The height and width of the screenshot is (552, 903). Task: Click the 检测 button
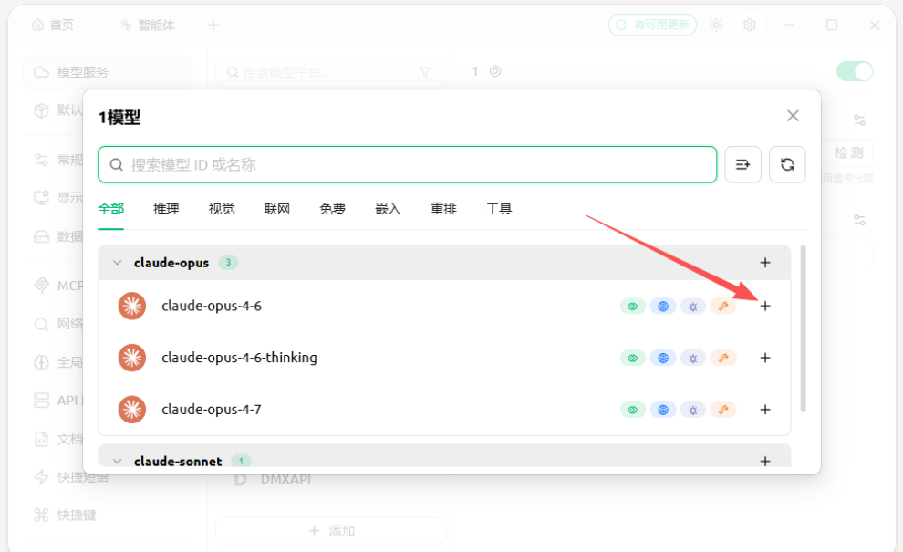(849, 152)
